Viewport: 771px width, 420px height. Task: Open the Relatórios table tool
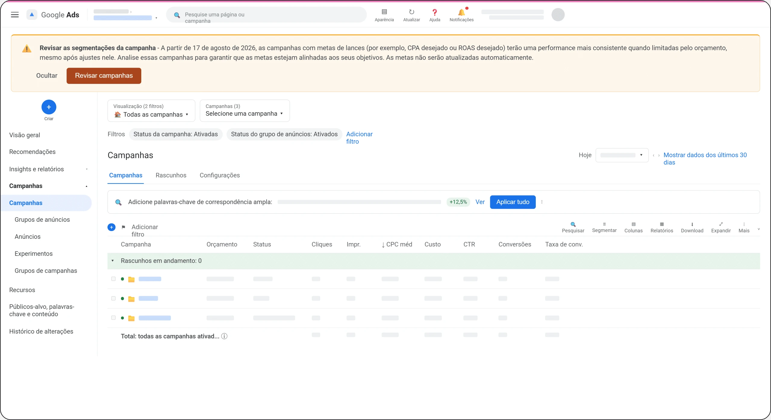(x=662, y=227)
